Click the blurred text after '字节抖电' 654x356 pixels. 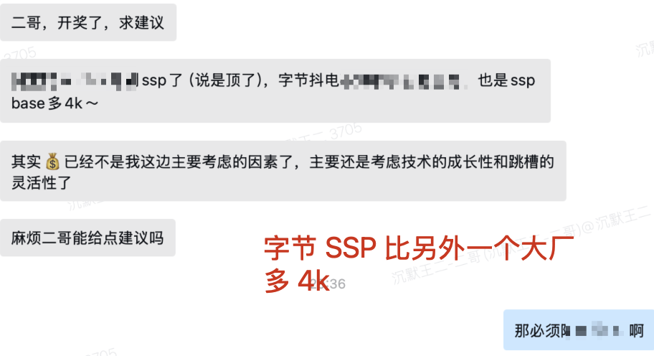point(403,81)
